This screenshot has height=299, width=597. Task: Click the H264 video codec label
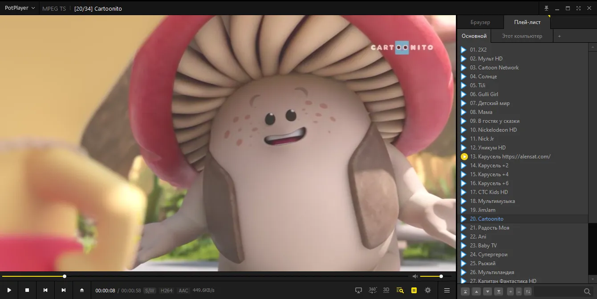click(x=167, y=291)
